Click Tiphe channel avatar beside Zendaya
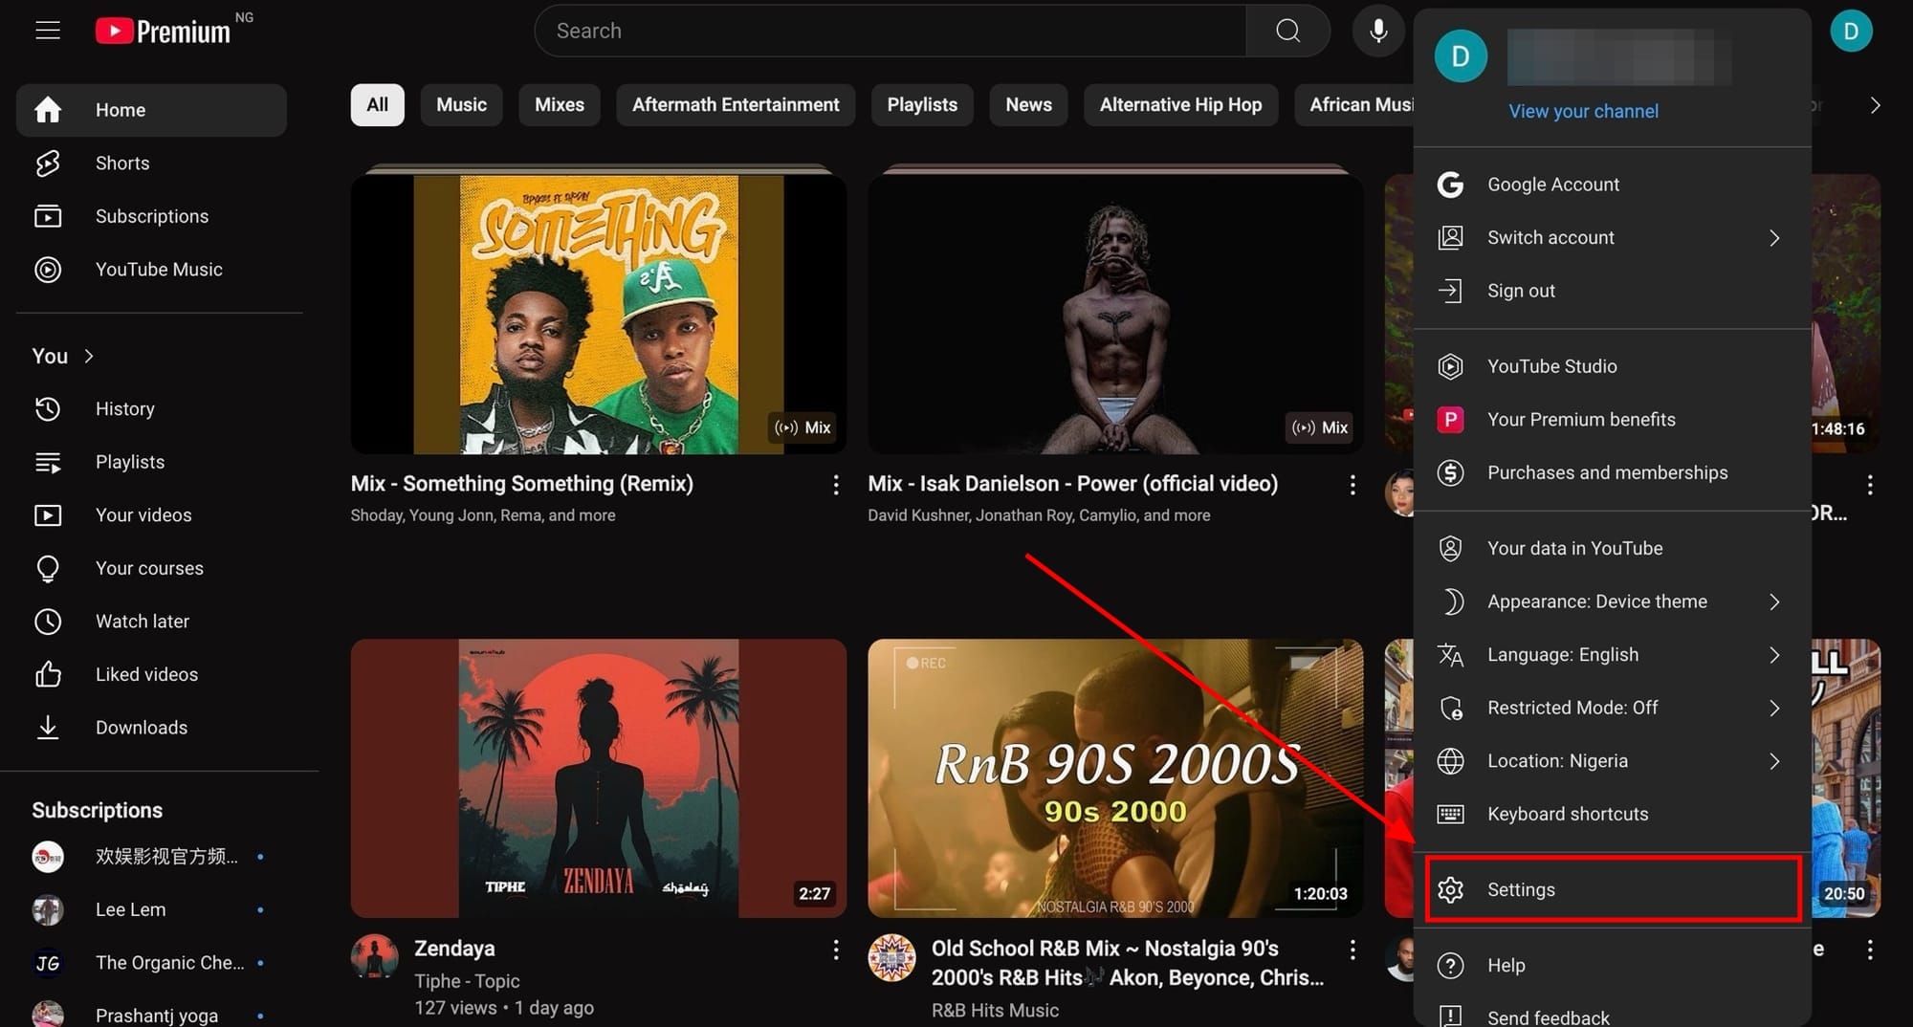The image size is (1913, 1027). (x=375, y=957)
